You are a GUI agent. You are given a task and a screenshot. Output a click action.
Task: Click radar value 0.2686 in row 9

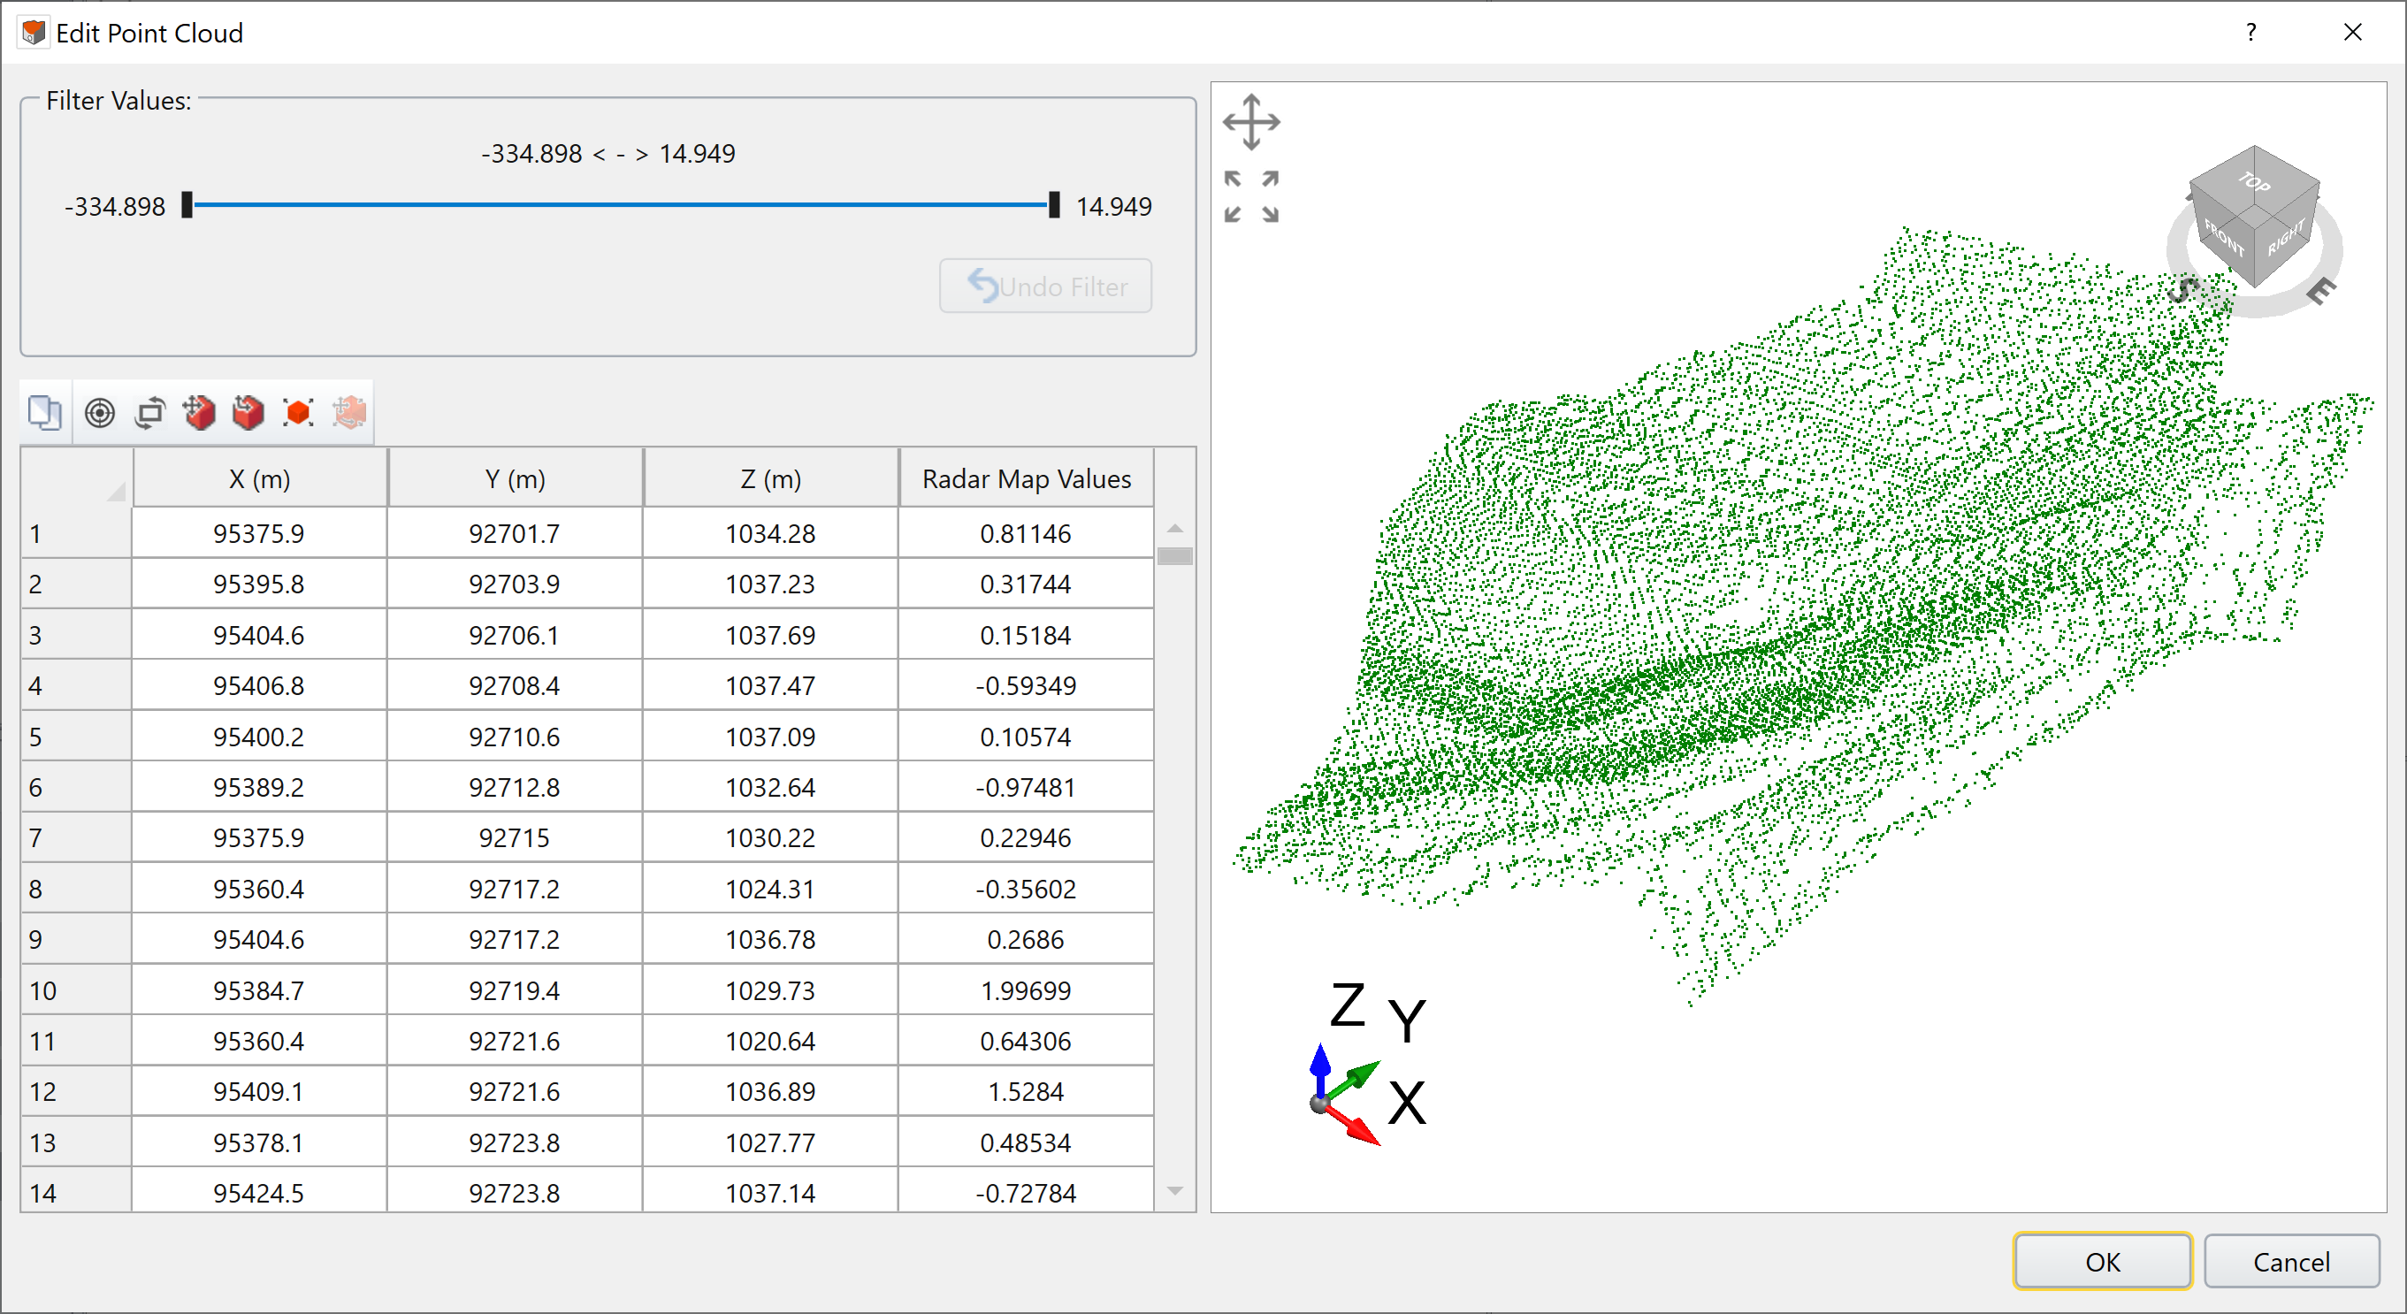point(1026,939)
